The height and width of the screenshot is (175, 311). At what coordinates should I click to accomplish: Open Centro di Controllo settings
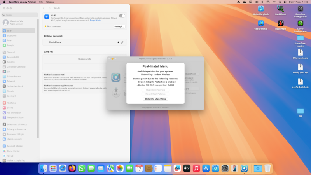[18, 67]
